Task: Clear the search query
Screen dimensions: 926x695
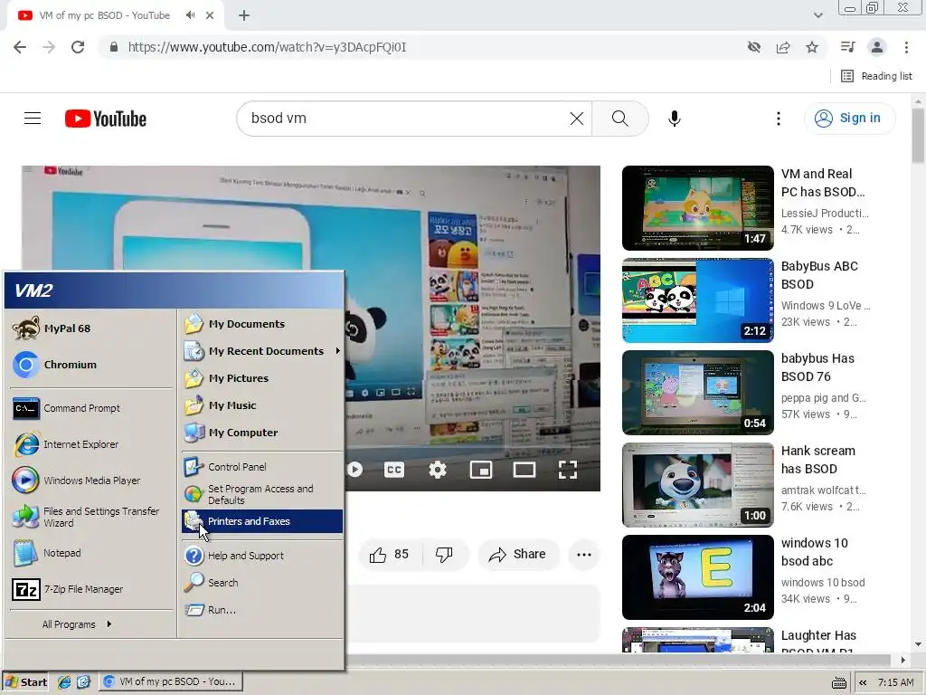Action: coord(577,119)
